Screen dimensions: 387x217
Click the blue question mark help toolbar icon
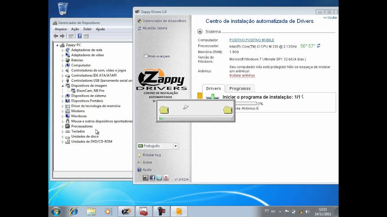pyautogui.click(x=80, y=36)
